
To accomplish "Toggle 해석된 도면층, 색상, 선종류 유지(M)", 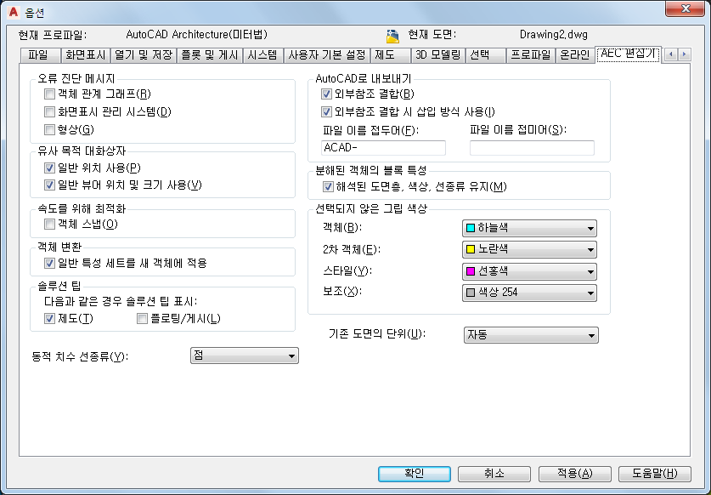I will pos(328,186).
